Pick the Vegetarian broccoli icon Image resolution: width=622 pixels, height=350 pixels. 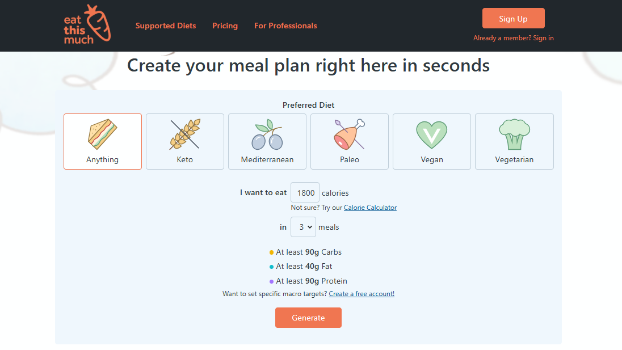point(514,134)
